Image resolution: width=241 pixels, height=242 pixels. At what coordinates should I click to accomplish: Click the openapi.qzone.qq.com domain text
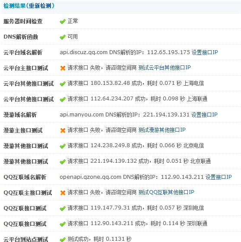91,177
